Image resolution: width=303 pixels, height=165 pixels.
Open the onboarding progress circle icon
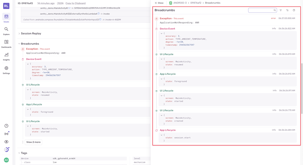(x=6, y=150)
